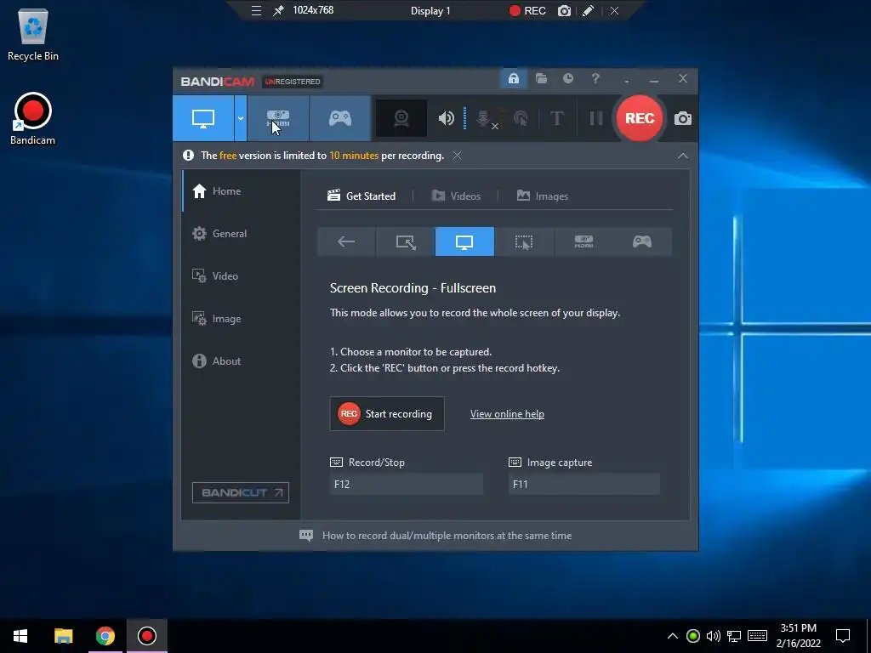Open the Video settings section
The height and width of the screenshot is (653, 871).
241,276
